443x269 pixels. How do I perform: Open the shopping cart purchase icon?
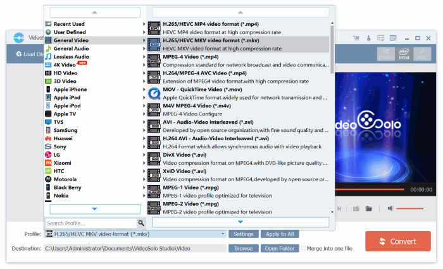click(x=356, y=38)
